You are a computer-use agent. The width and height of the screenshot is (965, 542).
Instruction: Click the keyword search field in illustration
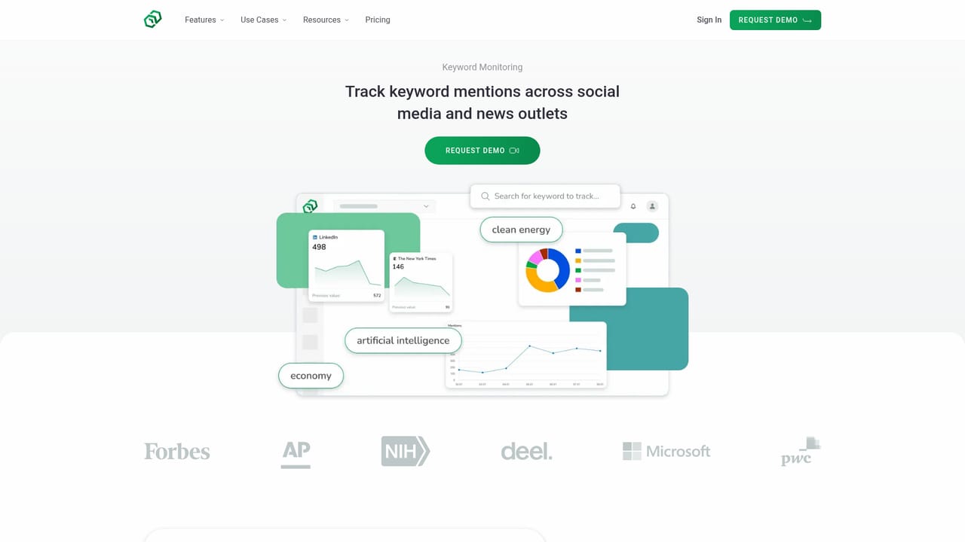(x=545, y=196)
